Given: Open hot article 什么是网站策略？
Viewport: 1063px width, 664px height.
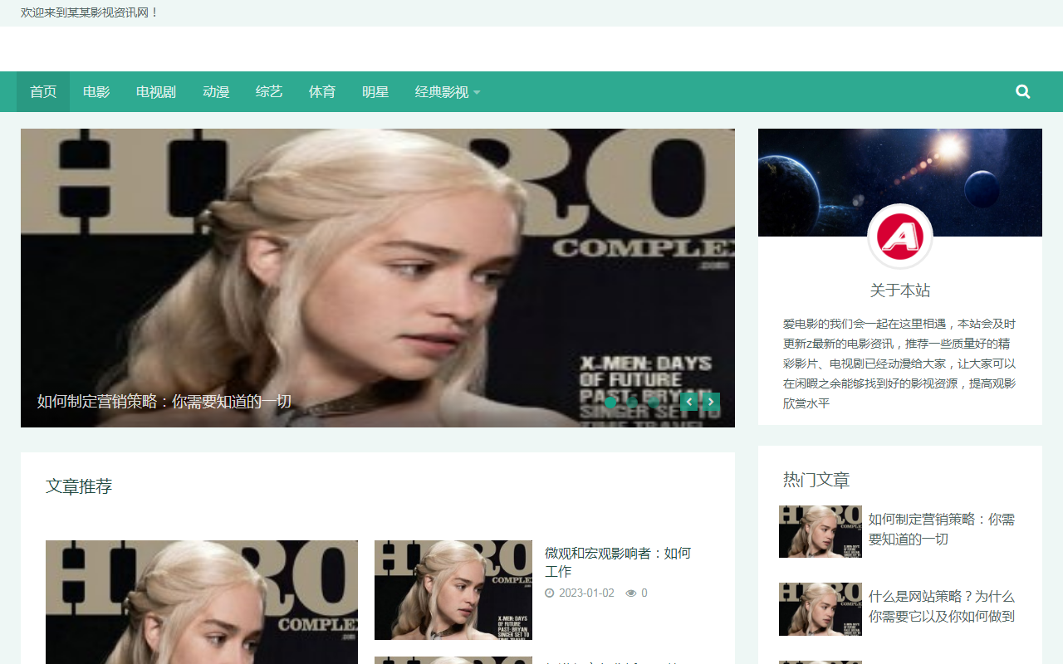Looking at the screenshot, I should coord(942,607).
